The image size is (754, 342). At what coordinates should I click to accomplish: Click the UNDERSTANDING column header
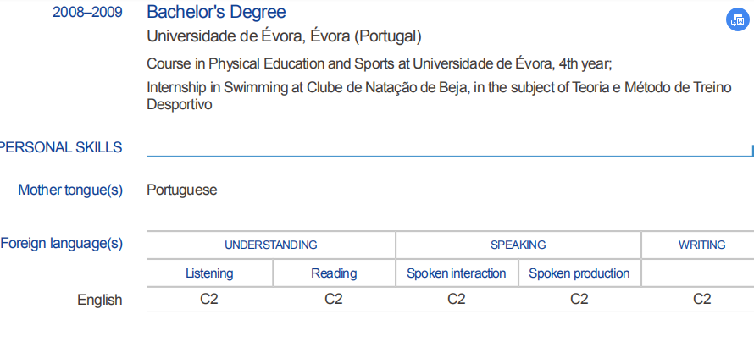pos(270,245)
